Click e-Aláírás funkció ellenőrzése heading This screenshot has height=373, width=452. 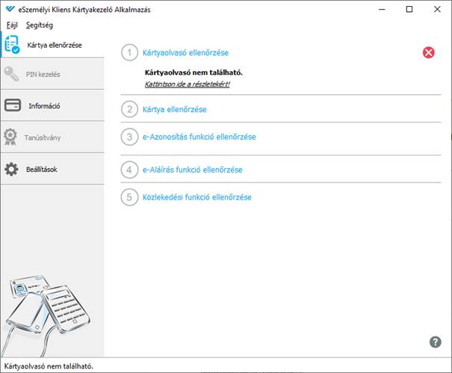click(x=193, y=170)
